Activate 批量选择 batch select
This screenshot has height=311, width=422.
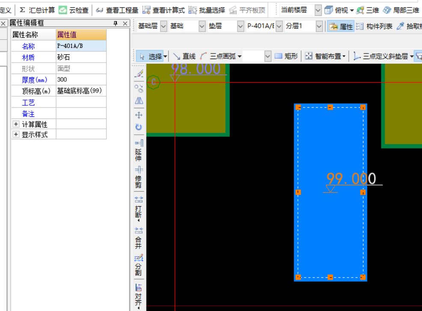click(207, 10)
